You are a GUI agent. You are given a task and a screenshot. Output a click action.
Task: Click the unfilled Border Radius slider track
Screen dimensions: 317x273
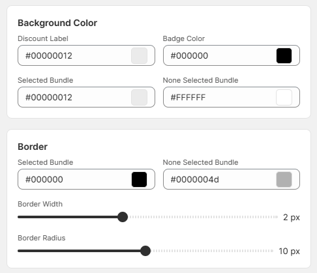pos(212,251)
